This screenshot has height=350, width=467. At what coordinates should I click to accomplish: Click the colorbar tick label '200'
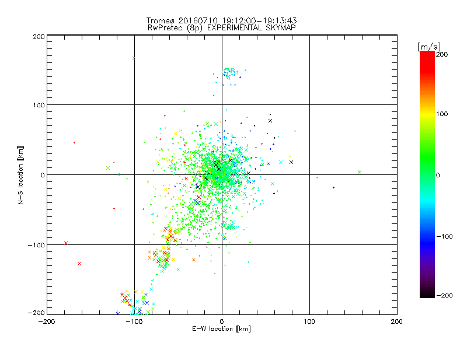(x=442, y=54)
